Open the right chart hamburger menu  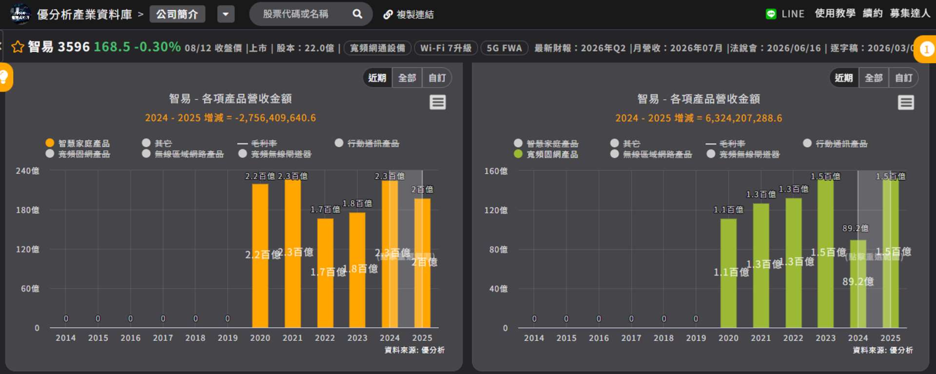(906, 102)
